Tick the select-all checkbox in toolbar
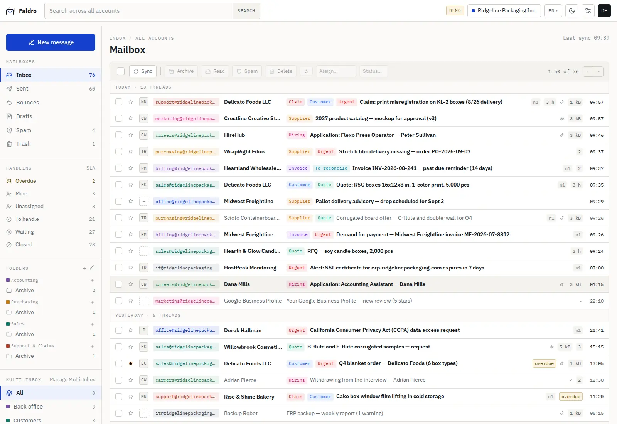Screen dimensions: 617x424 (121, 71)
